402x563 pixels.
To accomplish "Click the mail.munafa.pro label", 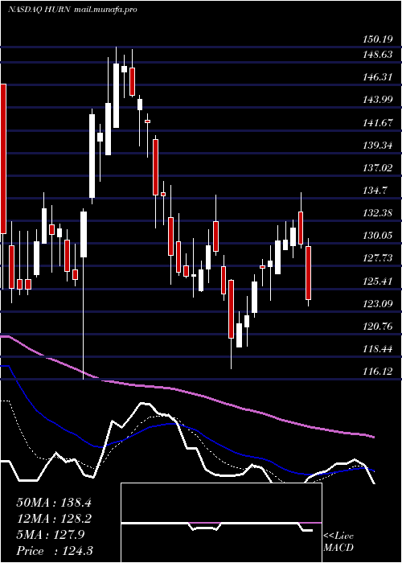I will pos(105,10).
